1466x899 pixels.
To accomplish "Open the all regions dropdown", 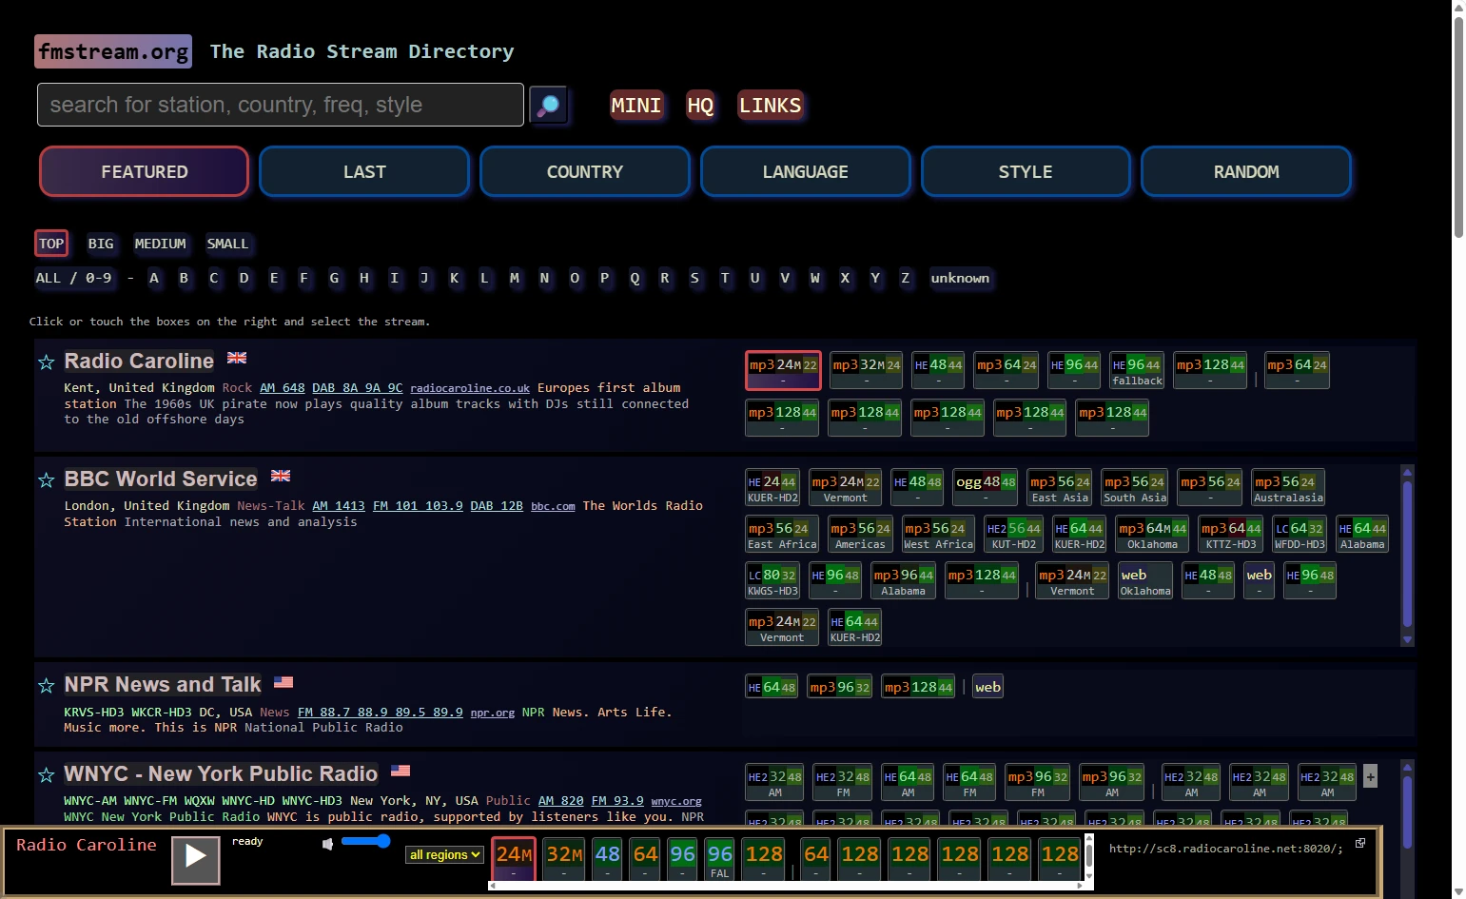I will pos(444,854).
